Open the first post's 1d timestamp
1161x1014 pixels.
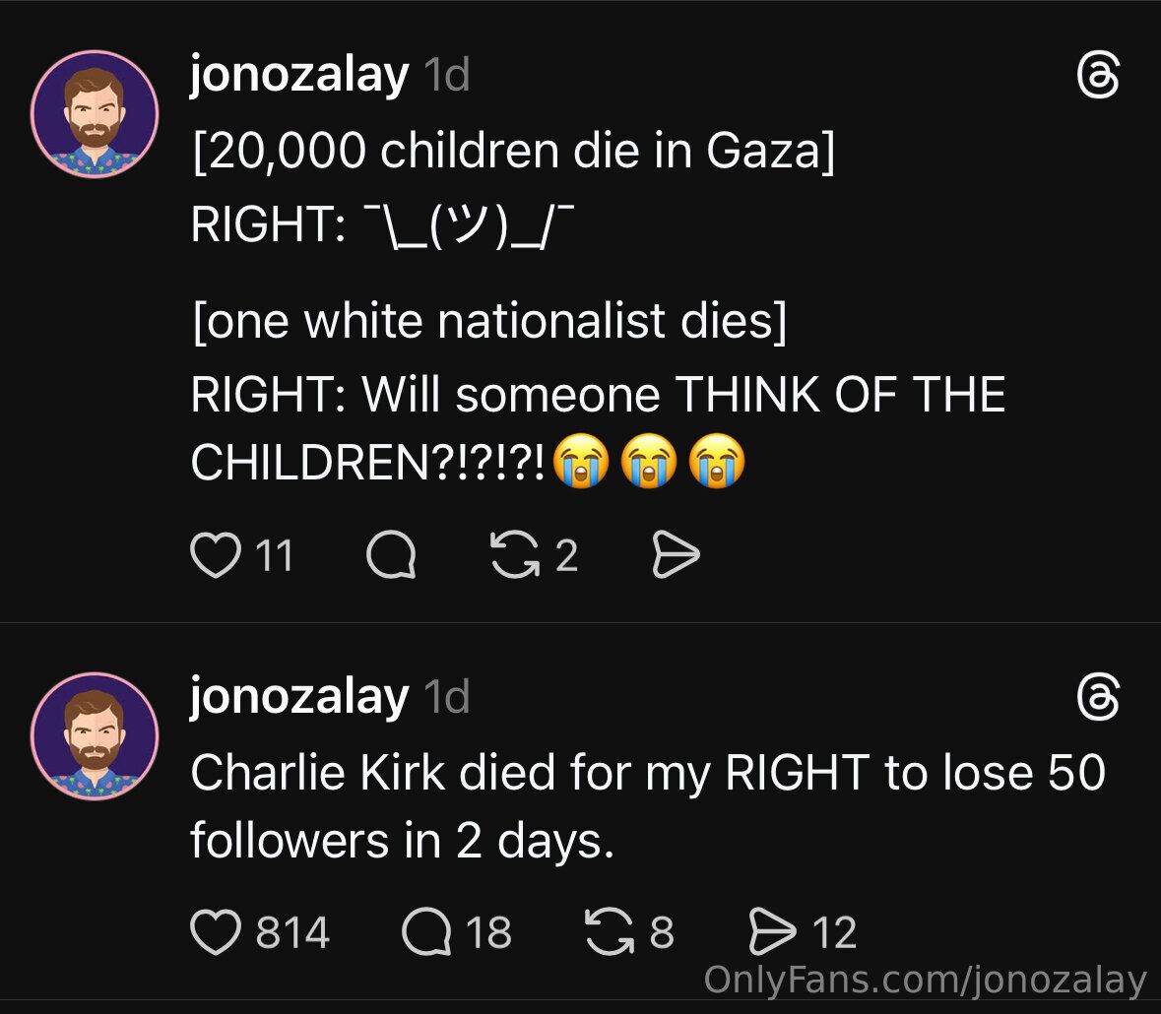tap(446, 76)
